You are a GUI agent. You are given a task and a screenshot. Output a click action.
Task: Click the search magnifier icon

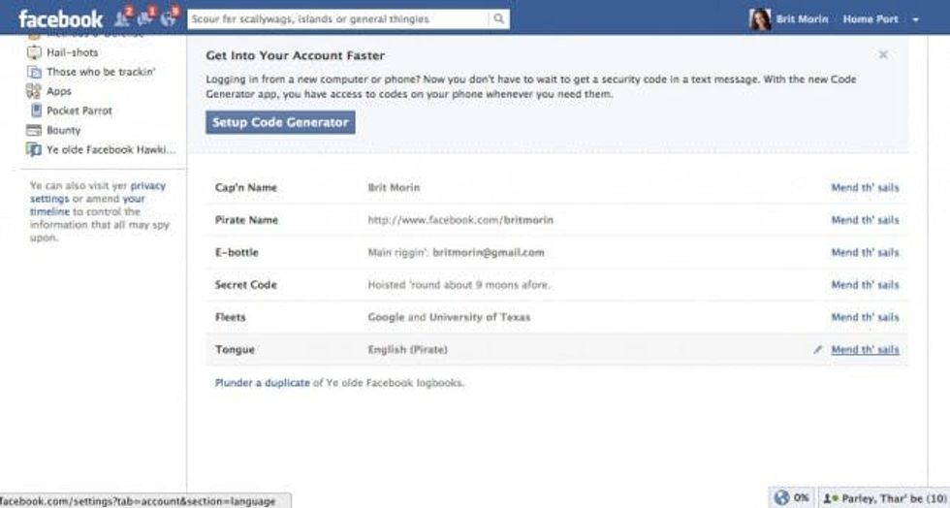click(498, 18)
